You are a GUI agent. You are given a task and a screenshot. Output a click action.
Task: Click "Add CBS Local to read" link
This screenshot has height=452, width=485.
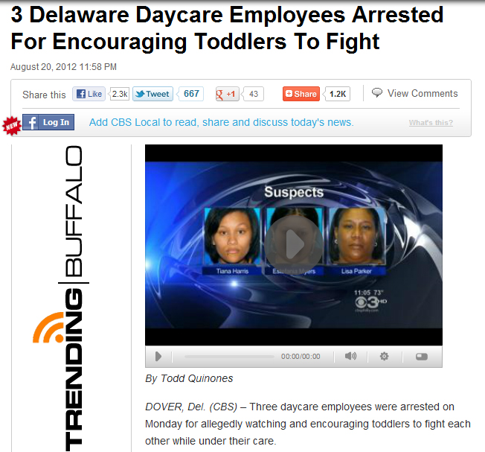pyautogui.click(x=221, y=122)
